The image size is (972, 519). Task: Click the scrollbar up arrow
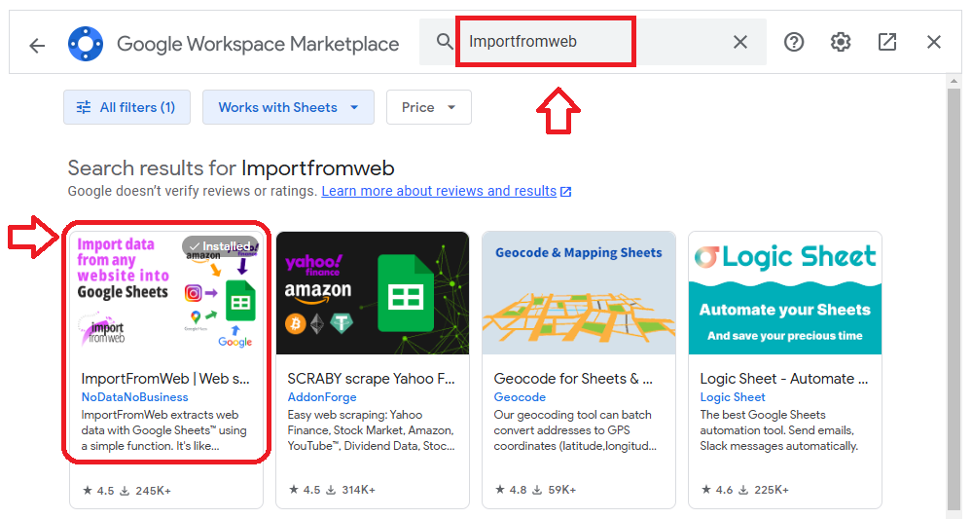(x=954, y=81)
